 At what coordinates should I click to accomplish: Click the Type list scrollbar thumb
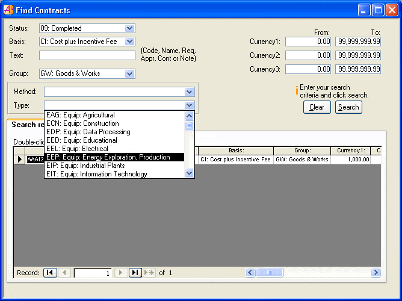click(x=189, y=126)
